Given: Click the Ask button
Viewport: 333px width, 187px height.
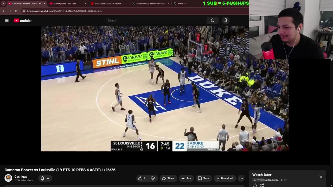Looking at the screenshot, I should [x=186, y=178].
